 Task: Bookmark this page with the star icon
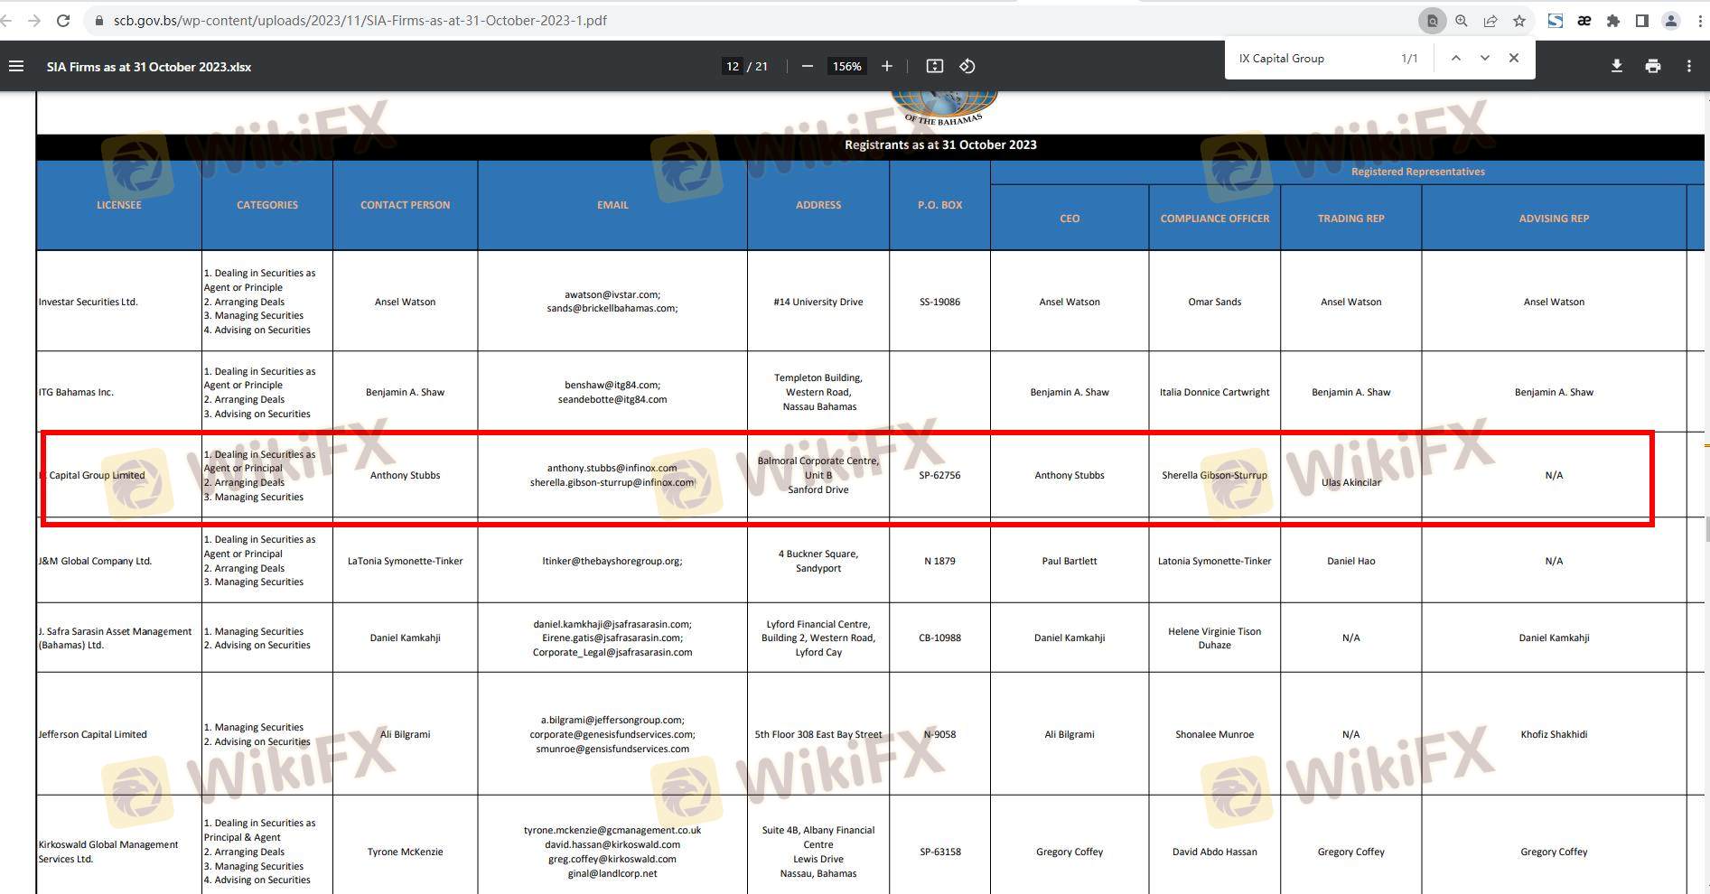point(1518,21)
